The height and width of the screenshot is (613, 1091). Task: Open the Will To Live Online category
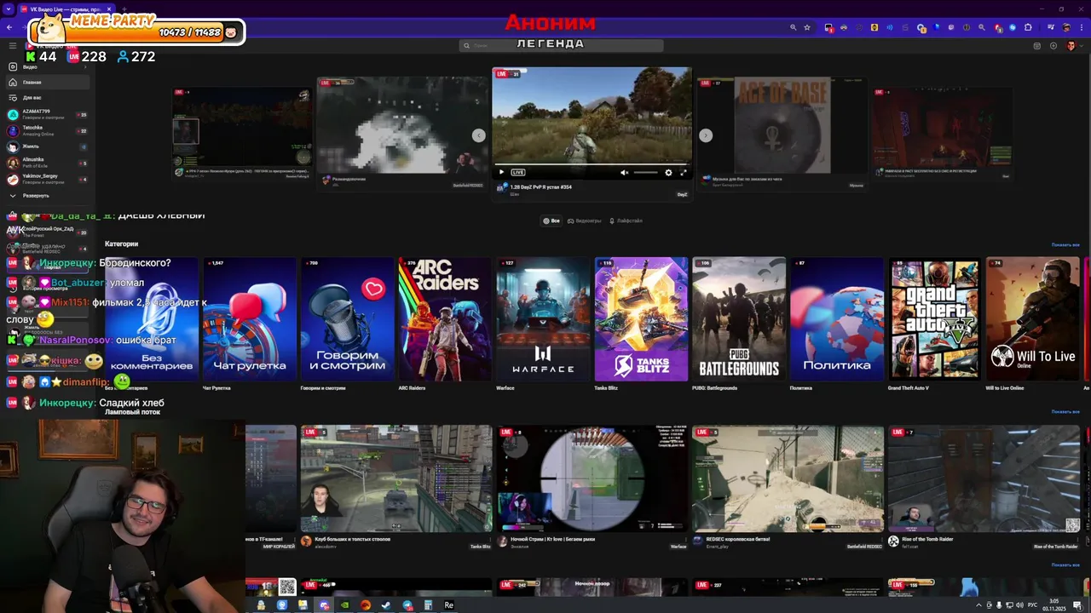1032,319
